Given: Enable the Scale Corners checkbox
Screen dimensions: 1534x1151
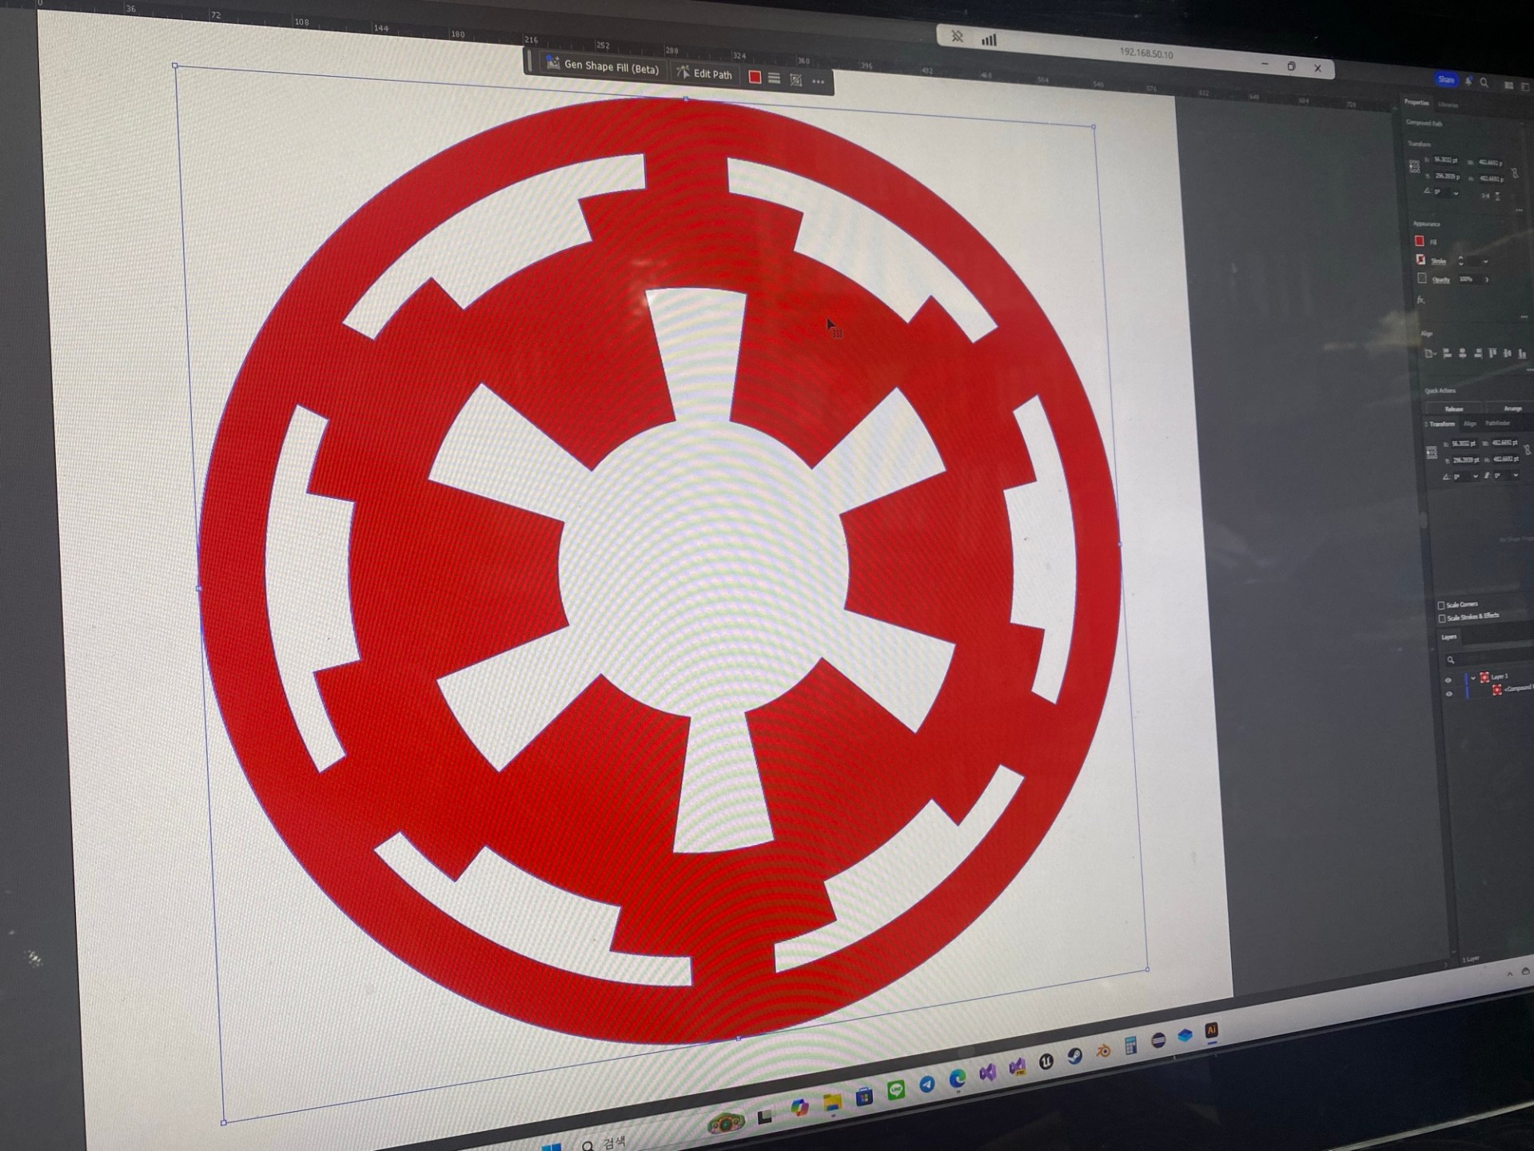Looking at the screenshot, I should [1441, 605].
